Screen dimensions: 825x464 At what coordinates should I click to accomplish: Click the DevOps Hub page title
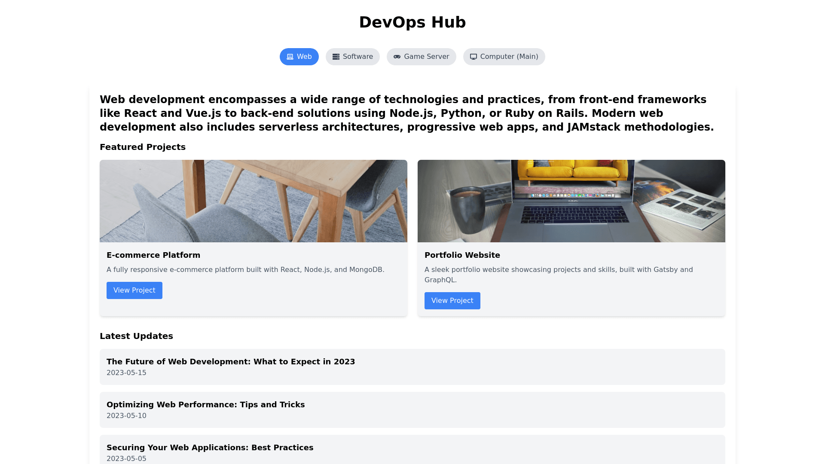tap(412, 22)
